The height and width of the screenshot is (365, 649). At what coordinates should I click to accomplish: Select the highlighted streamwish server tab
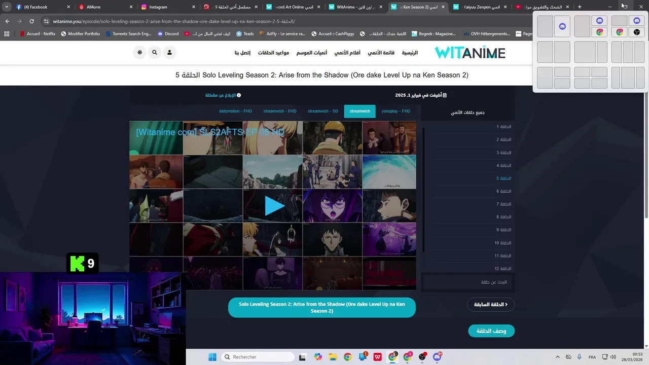tap(359, 111)
